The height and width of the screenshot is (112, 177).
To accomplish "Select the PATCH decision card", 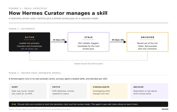I will pyautogui.click(x=68, y=91).
